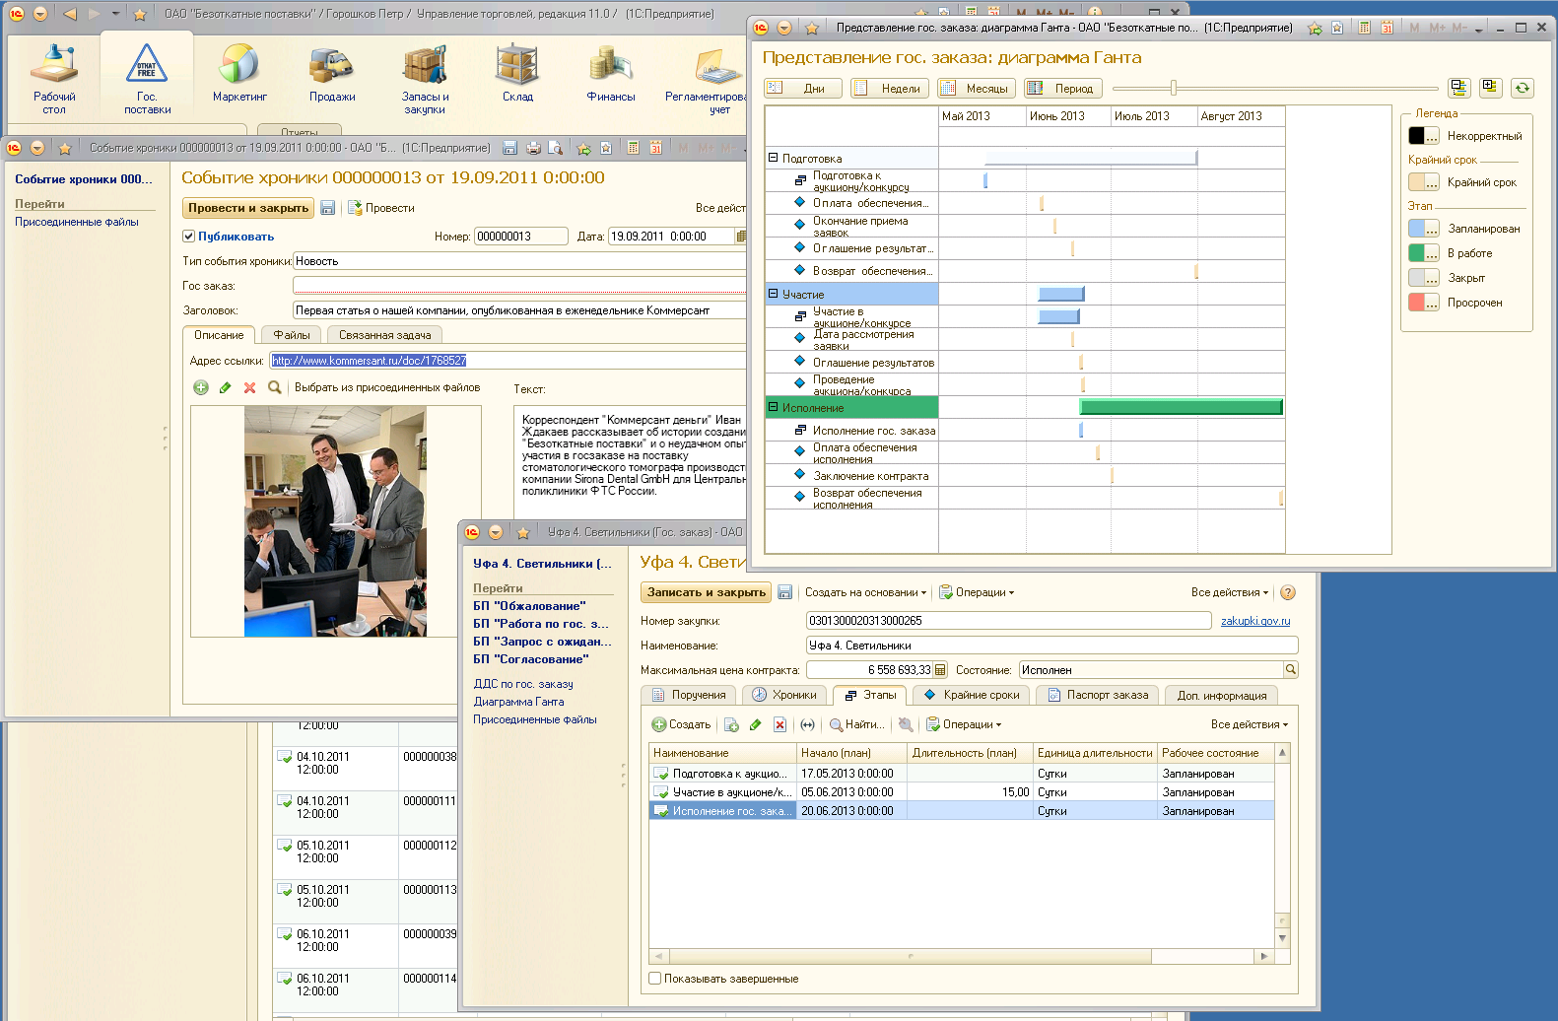Open the Создать на основании dropdown

865,592
